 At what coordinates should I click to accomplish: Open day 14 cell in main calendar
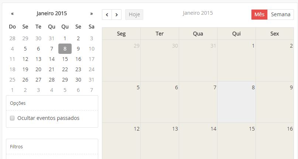point(198,142)
